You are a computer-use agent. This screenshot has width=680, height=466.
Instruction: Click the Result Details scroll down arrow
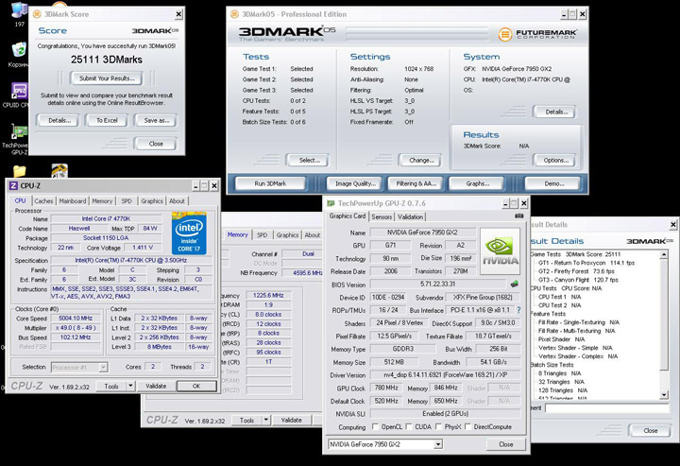[664, 395]
